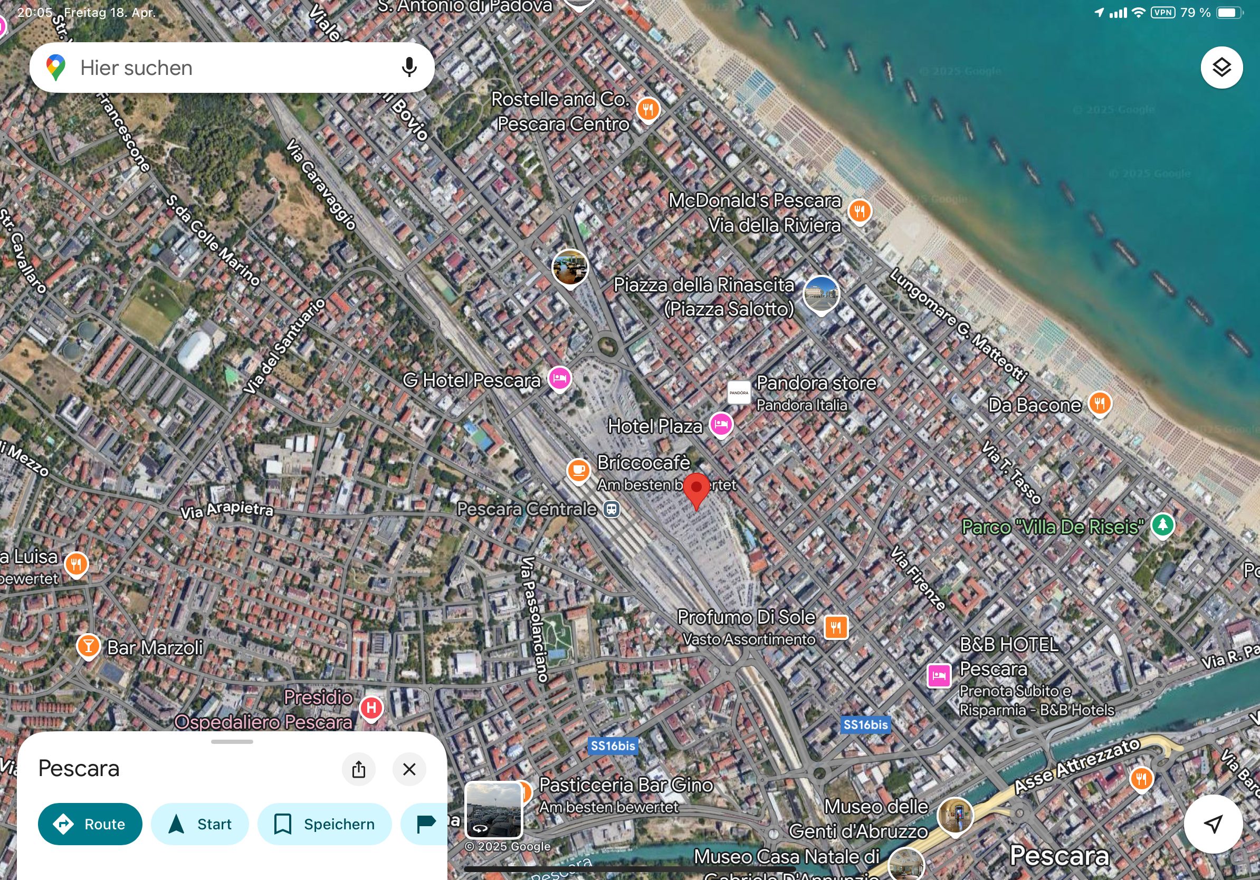
Task: Select Da Bacone restaurant marker
Action: 1099,404
